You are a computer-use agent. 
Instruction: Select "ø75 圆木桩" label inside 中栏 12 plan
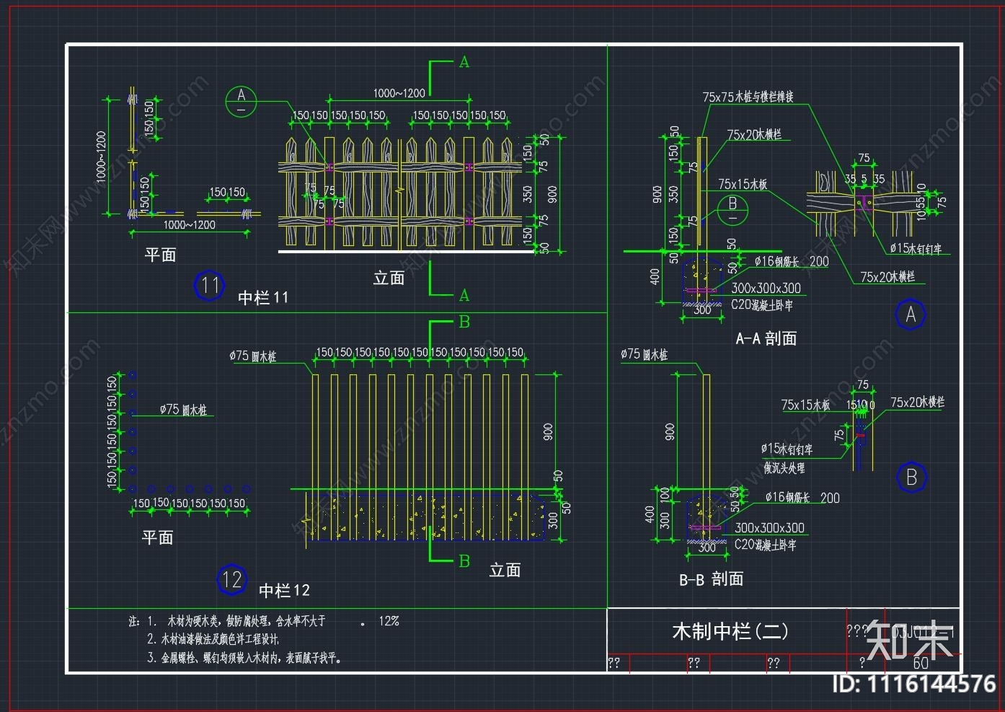click(183, 410)
